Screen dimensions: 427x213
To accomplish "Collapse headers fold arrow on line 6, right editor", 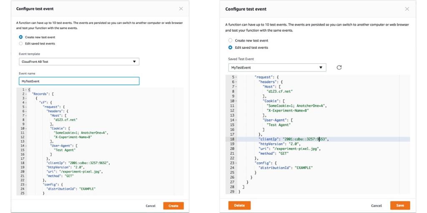I will 236,82.
